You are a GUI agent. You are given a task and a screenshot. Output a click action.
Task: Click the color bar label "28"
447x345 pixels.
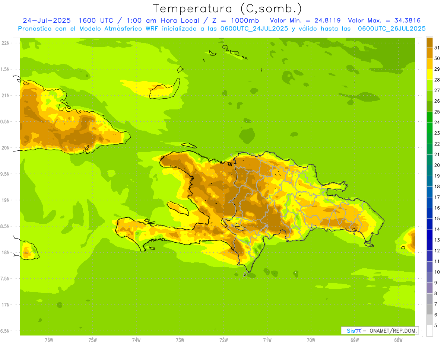(x=437, y=80)
